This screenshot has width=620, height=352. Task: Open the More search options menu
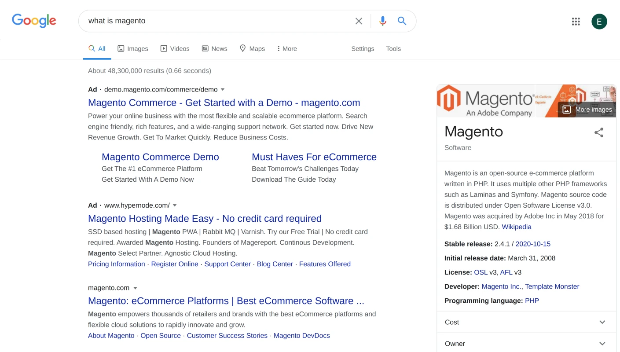point(287,49)
